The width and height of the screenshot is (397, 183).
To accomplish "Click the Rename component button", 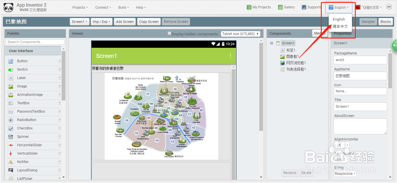I will (x=290, y=173).
